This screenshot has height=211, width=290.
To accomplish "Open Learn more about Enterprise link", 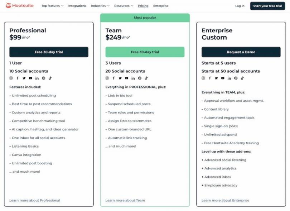I will click(225, 200).
